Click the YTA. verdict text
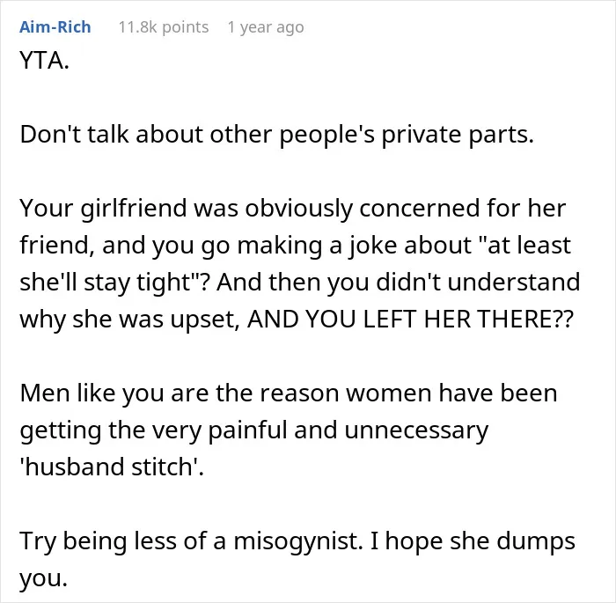The width and height of the screenshot is (616, 603). coord(44,61)
